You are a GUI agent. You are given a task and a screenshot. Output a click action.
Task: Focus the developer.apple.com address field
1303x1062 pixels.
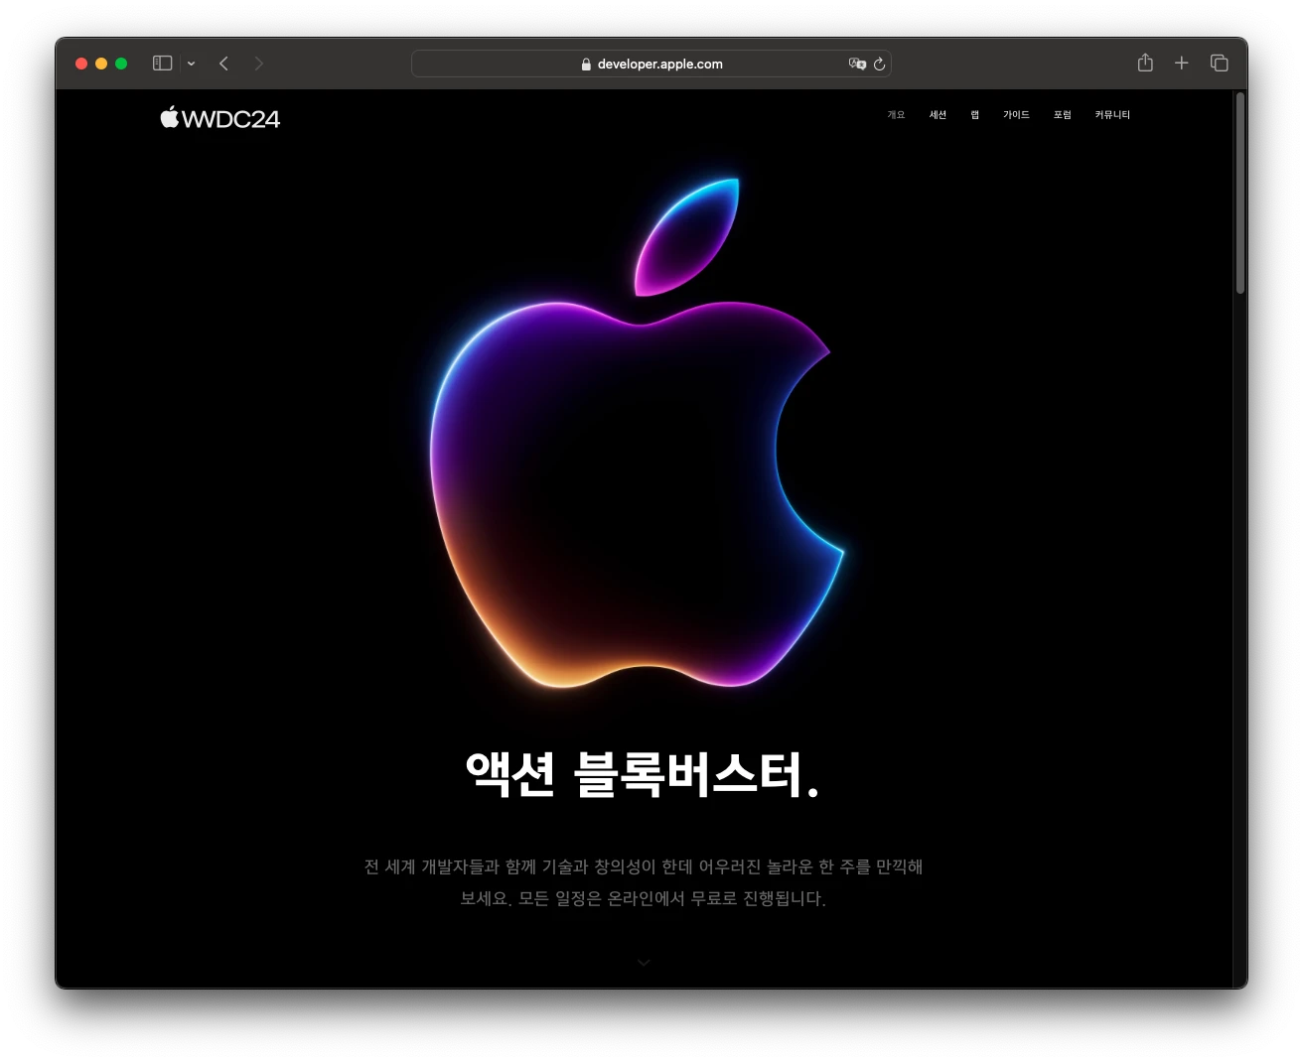click(659, 65)
